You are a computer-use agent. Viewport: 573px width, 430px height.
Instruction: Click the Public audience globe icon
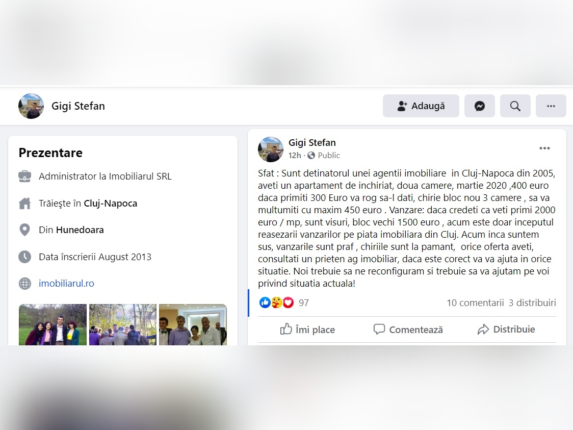click(311, 156)
